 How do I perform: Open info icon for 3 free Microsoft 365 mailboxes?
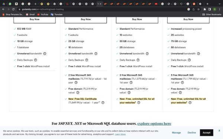coord(131,83)
